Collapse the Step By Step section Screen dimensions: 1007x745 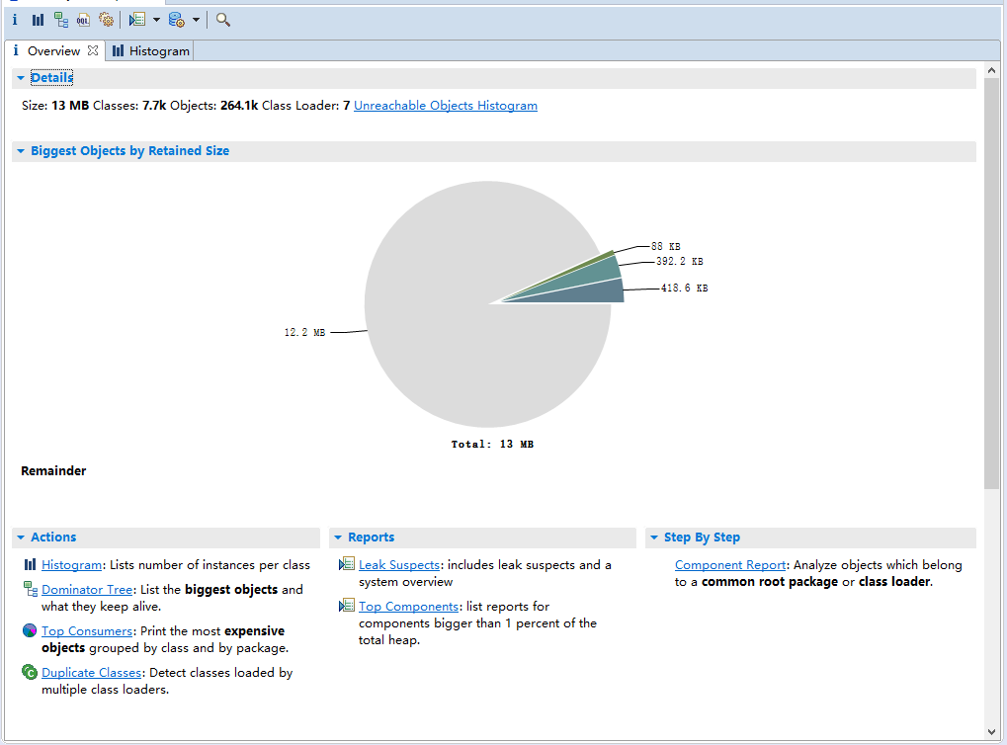pos(654,537)
